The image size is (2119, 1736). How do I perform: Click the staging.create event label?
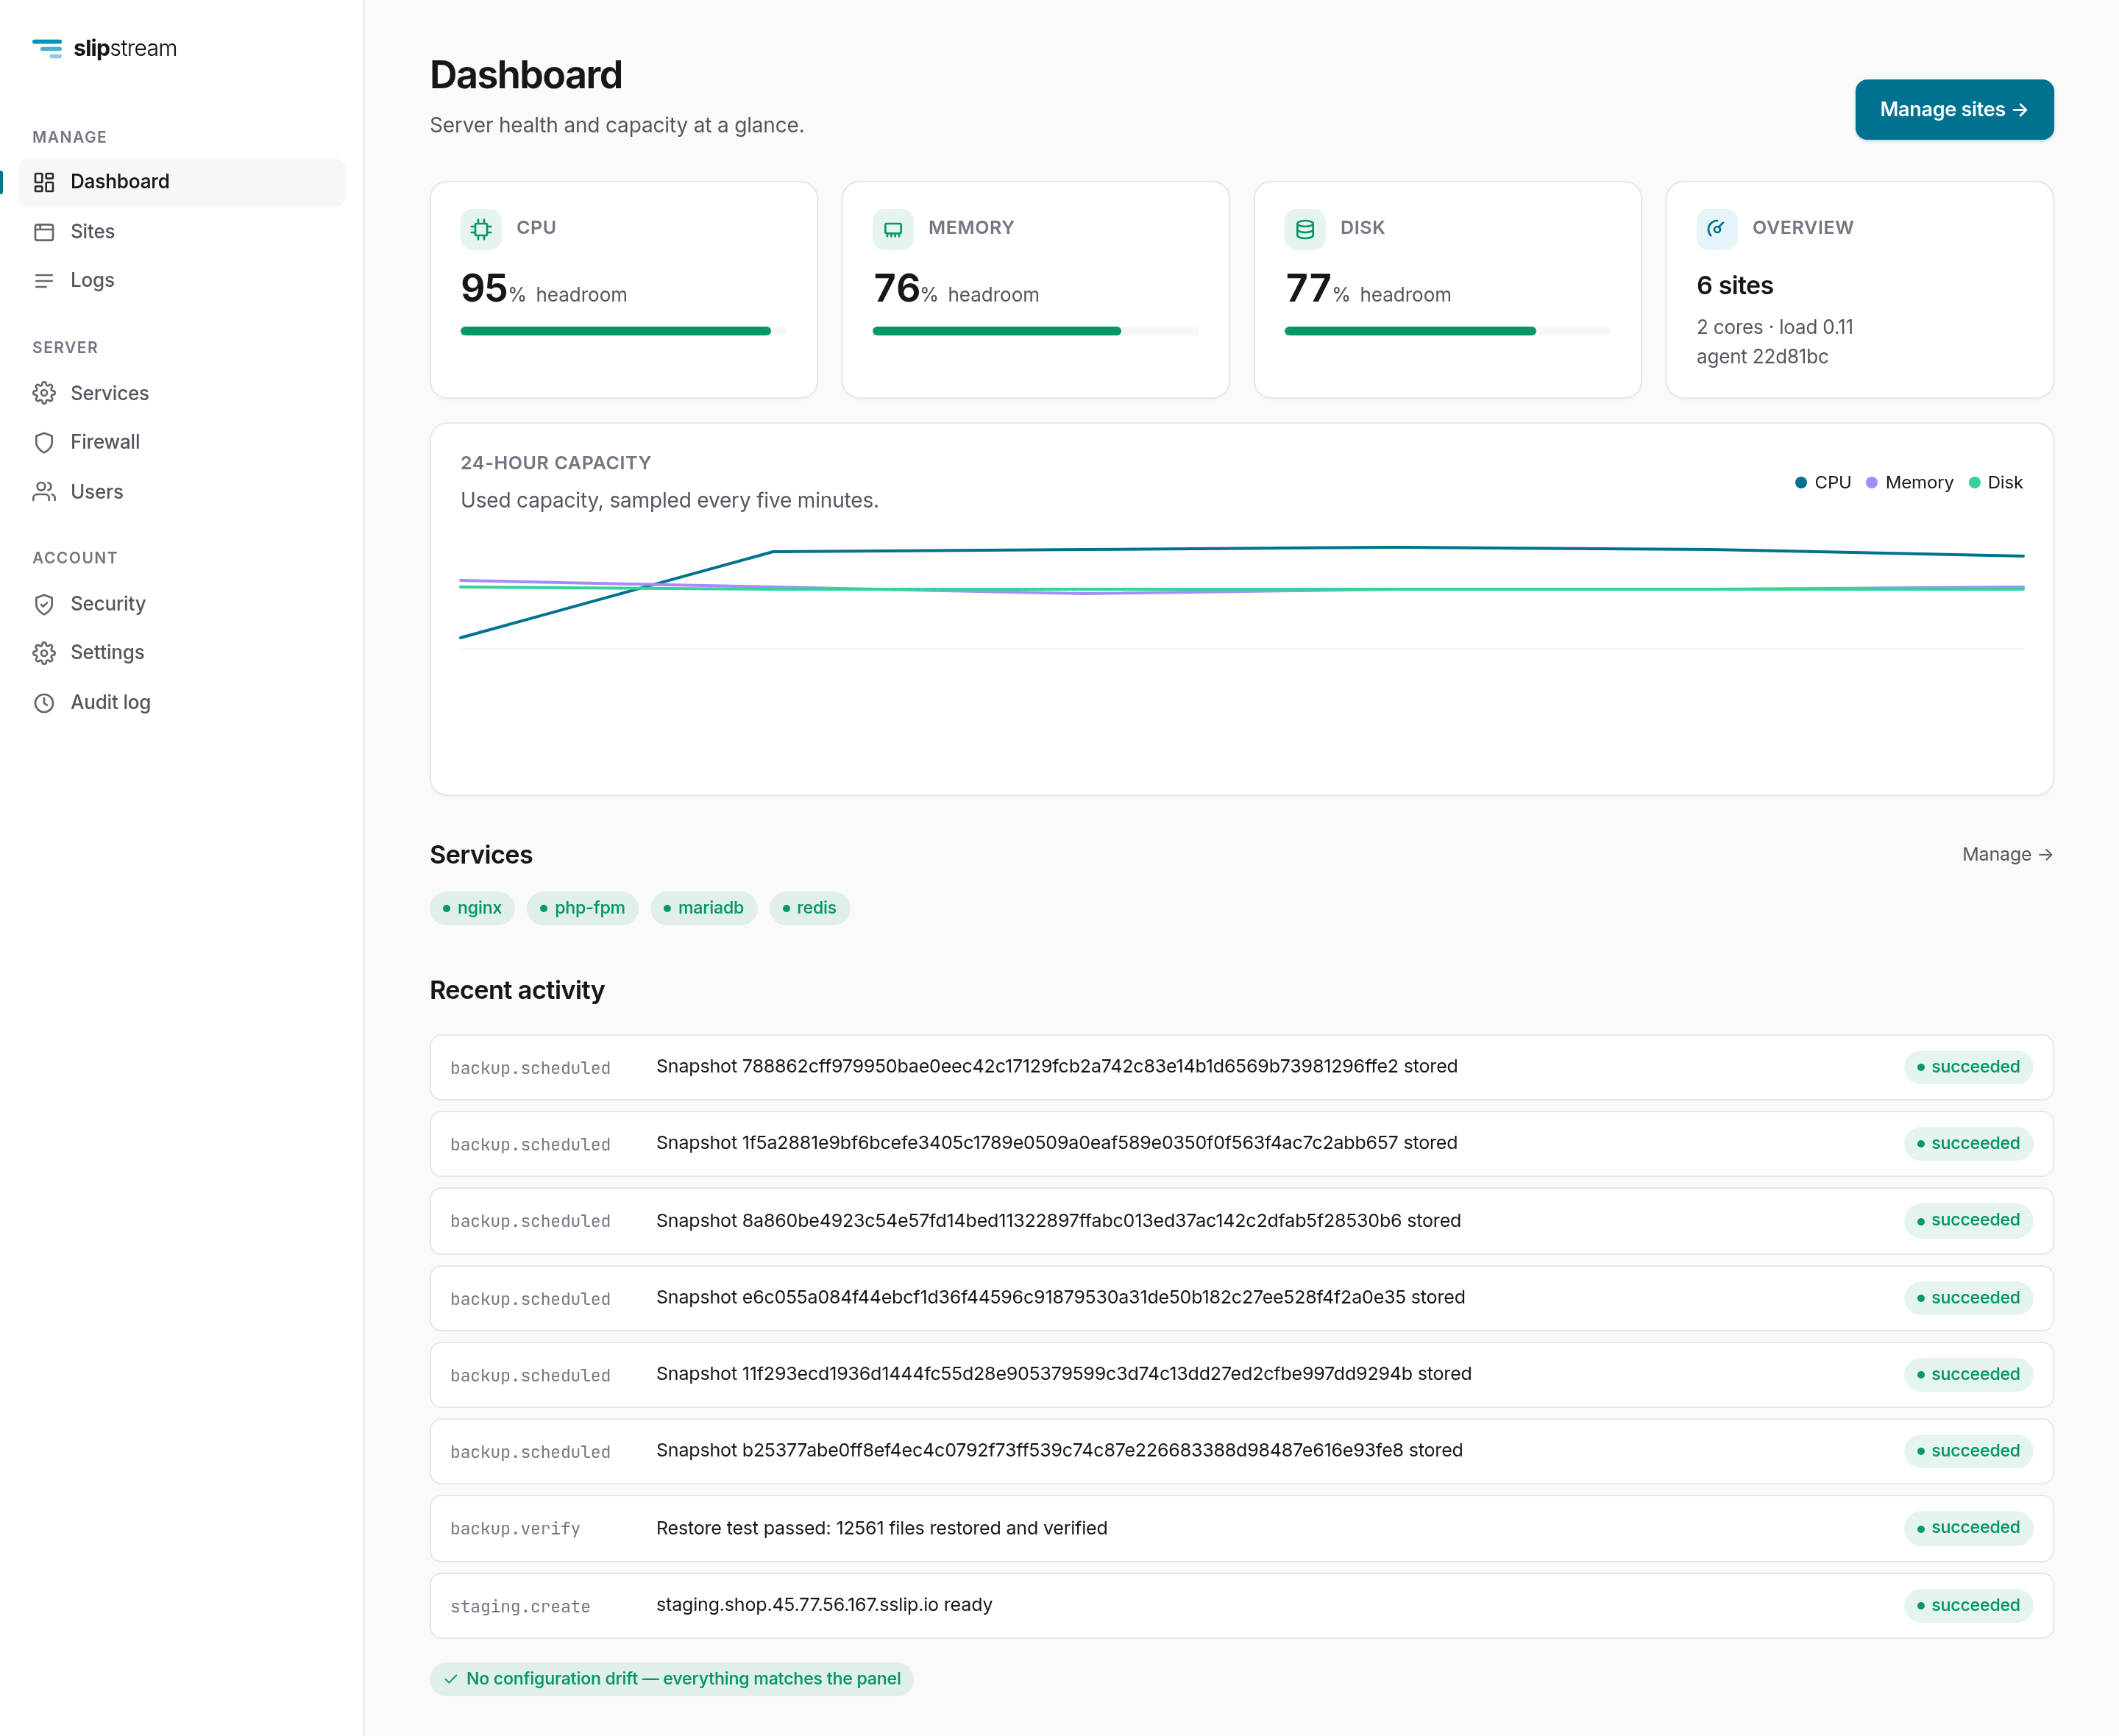[x=520, y=1606]
